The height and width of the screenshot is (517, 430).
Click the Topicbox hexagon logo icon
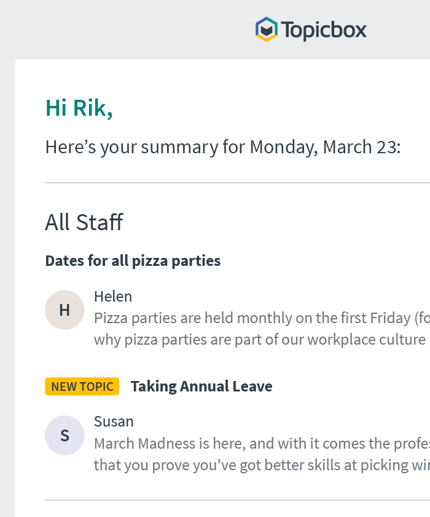[267, 30]
